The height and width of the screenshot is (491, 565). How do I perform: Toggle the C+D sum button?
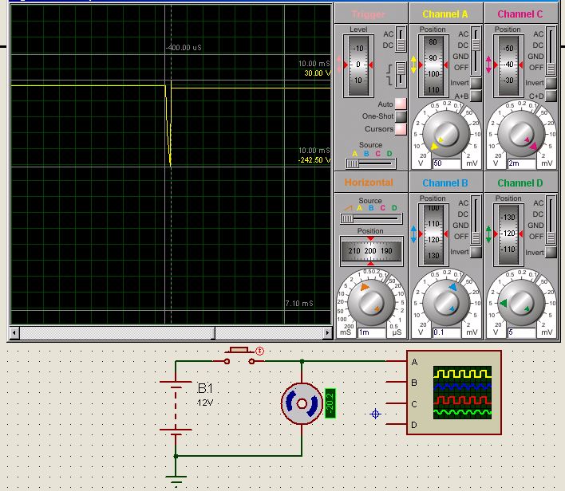(551, 96)
